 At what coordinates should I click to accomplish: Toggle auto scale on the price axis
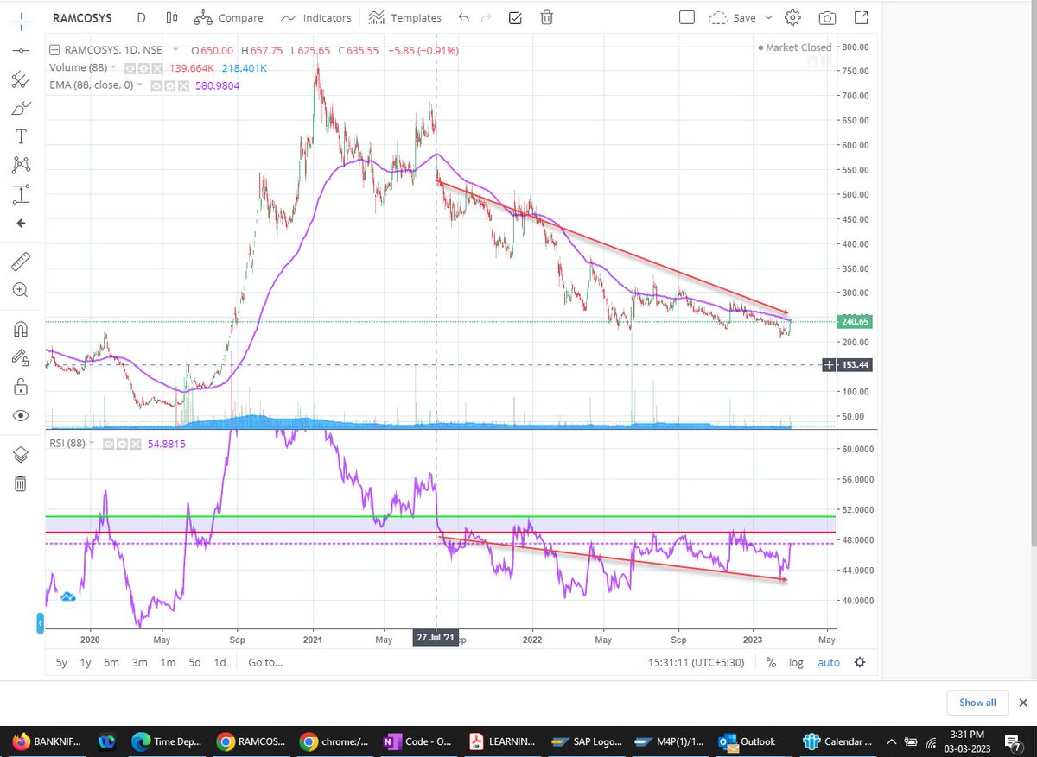[x=828, y=663]
